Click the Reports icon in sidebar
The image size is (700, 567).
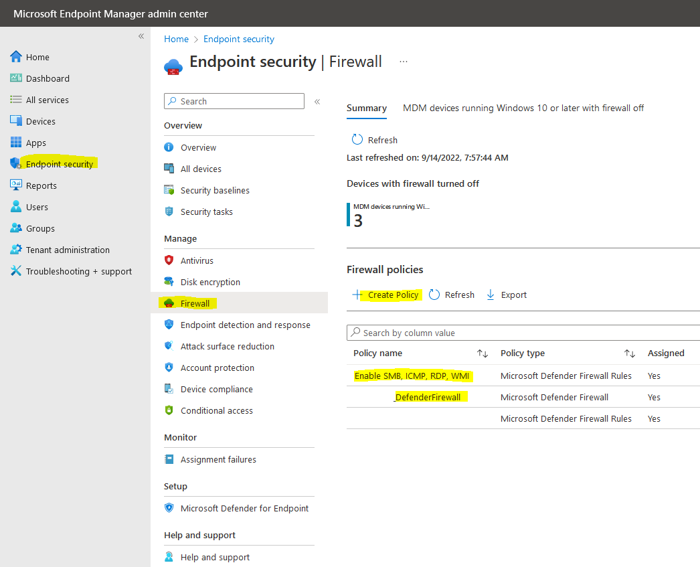[16, 185]
